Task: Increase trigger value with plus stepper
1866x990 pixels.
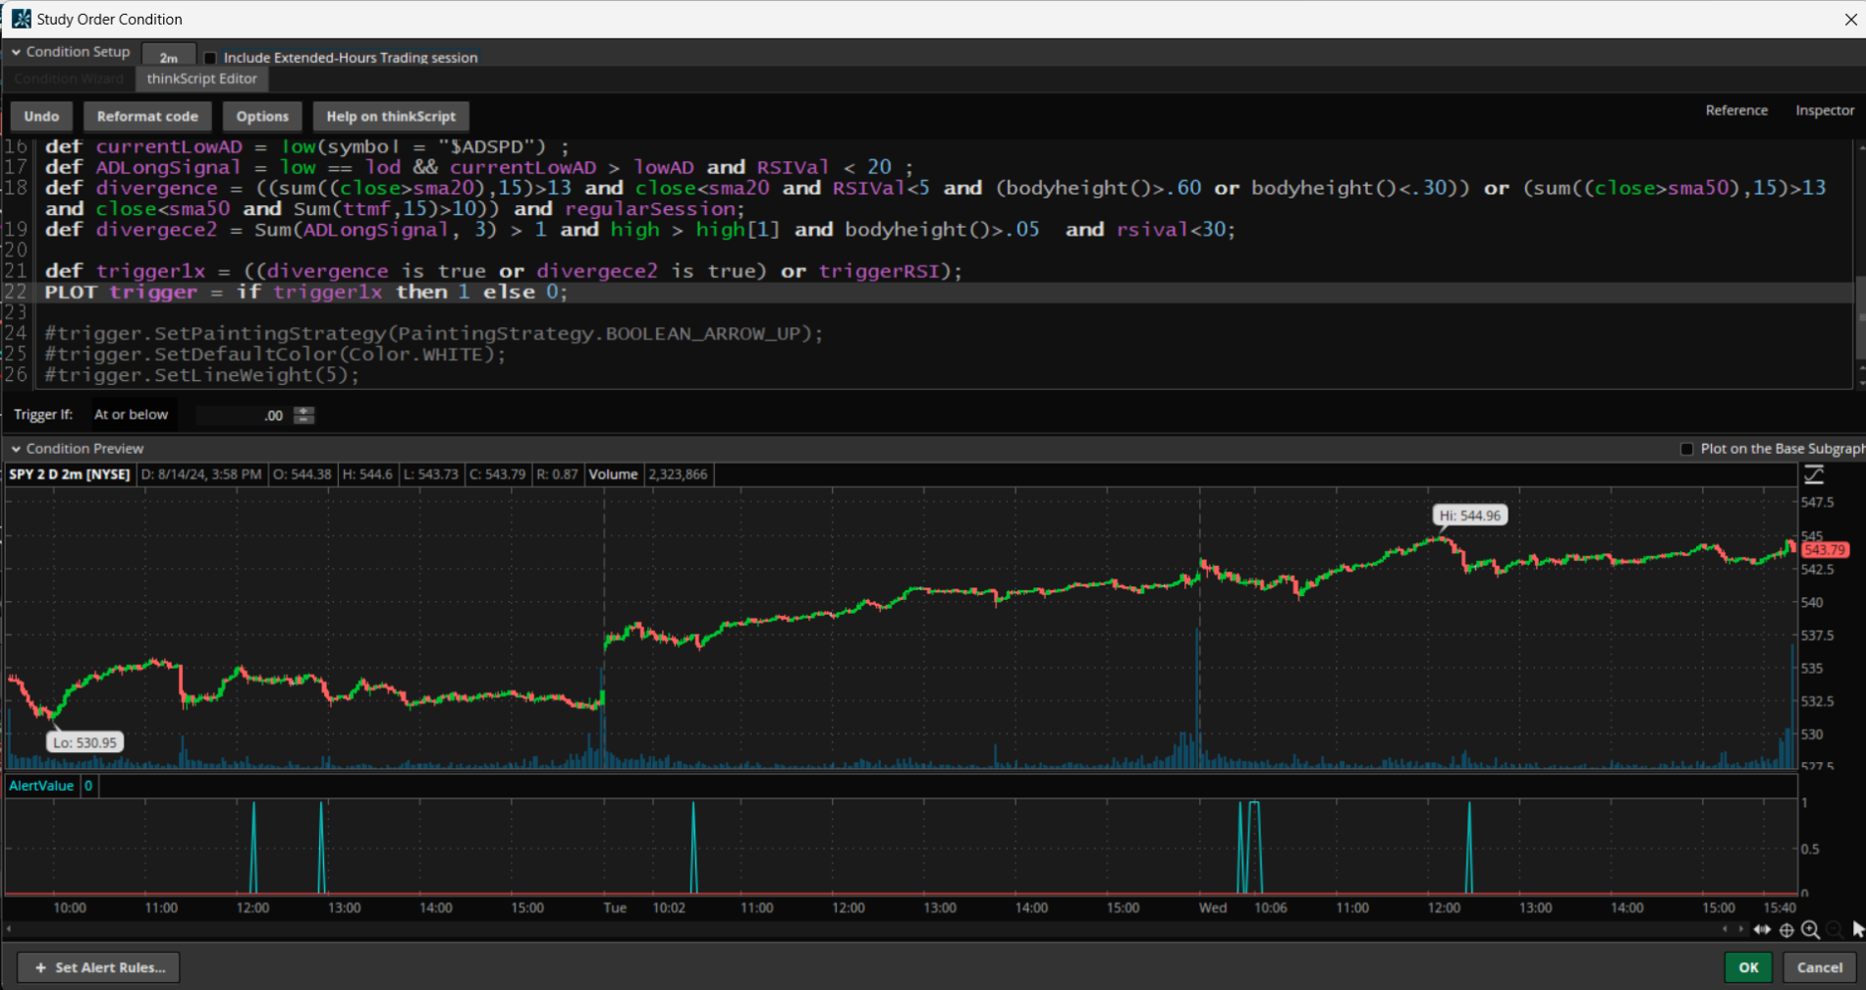Action: click(304, 411)
